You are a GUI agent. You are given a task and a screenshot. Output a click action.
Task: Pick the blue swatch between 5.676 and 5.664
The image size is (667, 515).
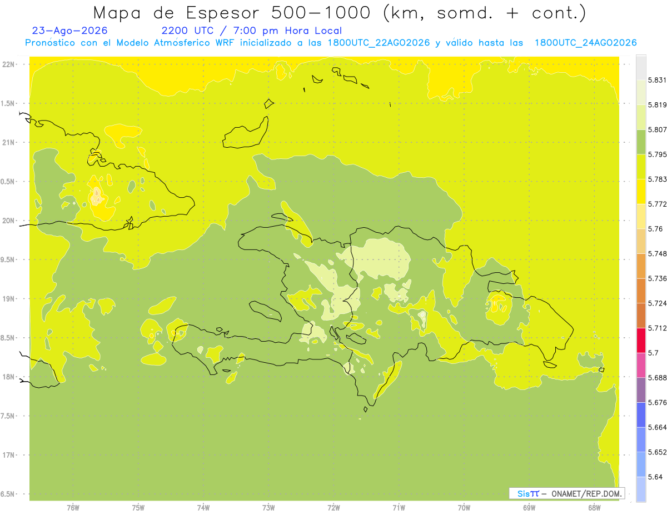pos(641,414)
